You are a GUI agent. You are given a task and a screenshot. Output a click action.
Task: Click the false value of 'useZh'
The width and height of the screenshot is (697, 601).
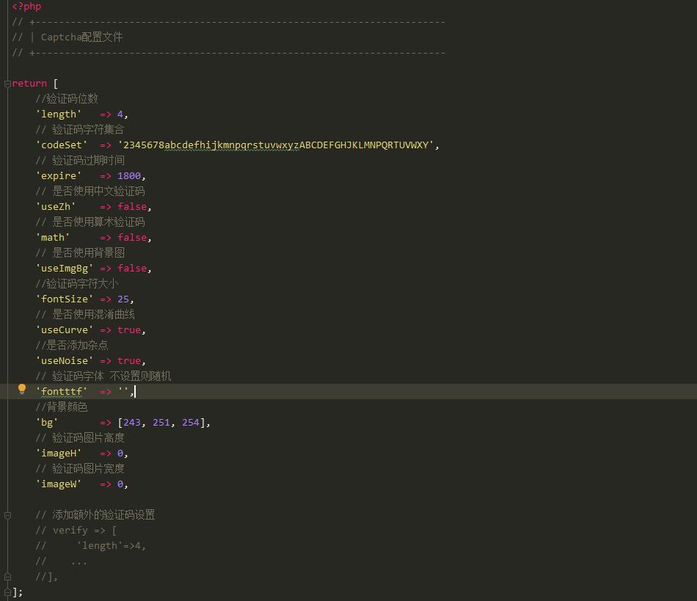132,207
